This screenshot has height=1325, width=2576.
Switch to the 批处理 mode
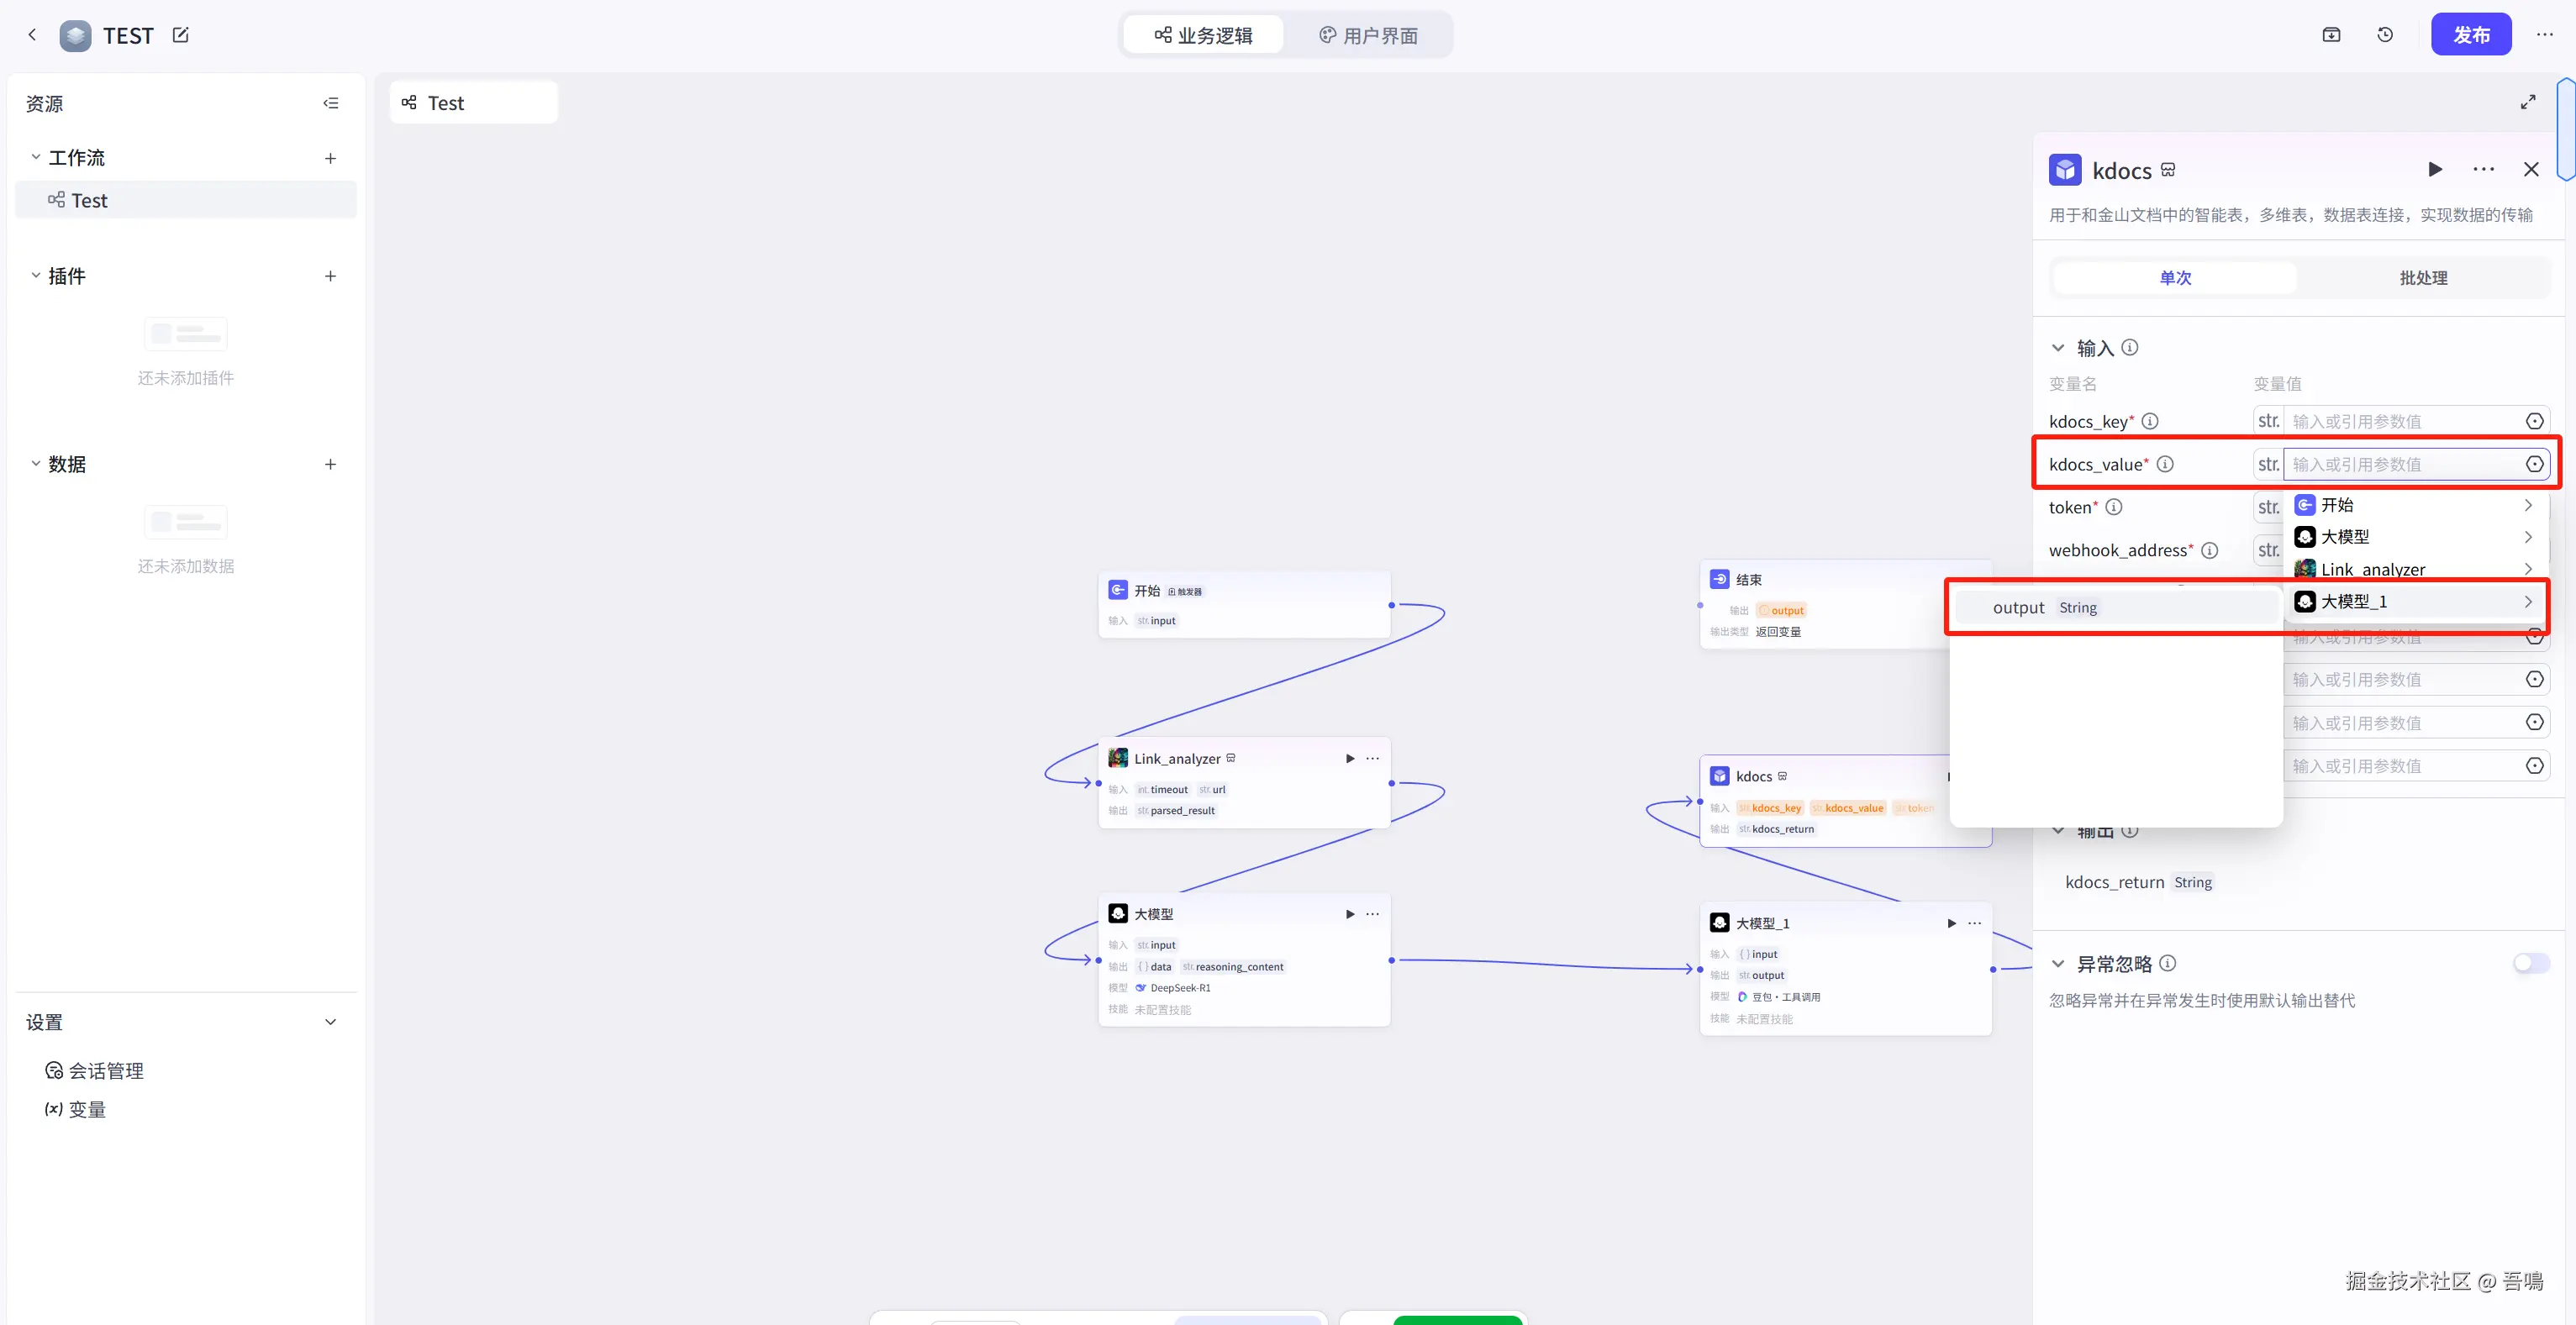click(x=2422, y=278)
